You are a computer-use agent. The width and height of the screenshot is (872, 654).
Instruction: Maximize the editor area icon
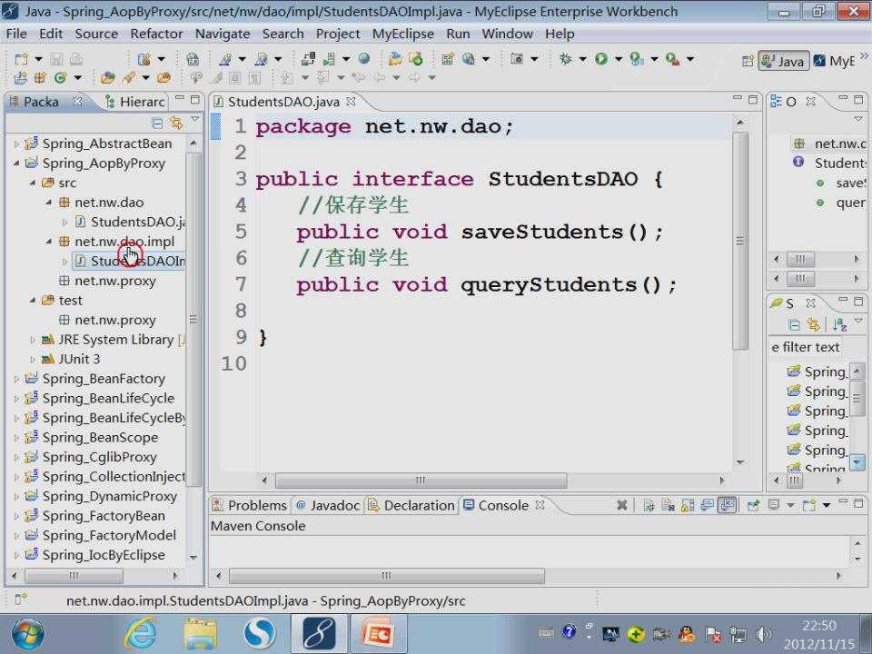click(x=752, y=100)
